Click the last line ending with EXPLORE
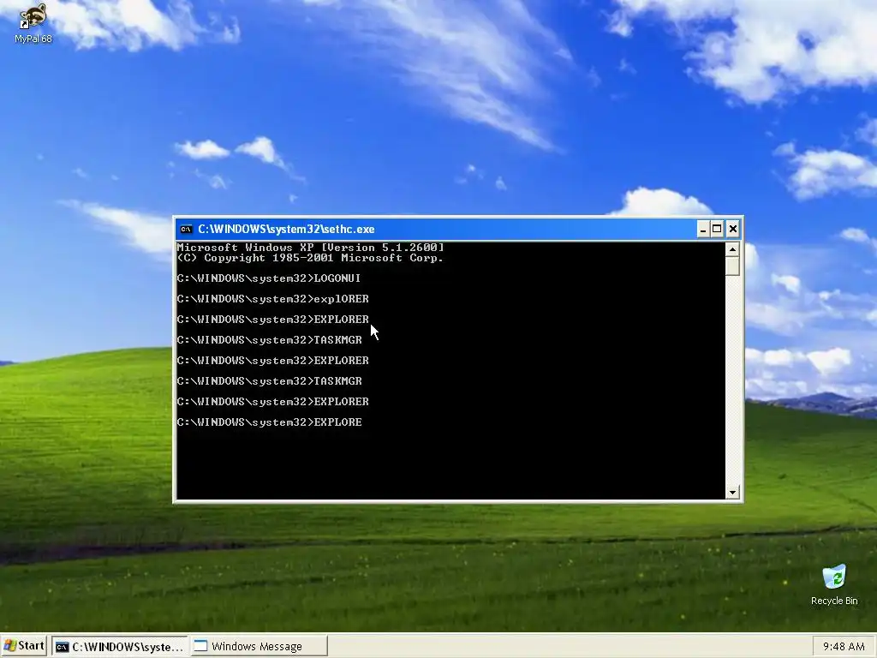 270,422
